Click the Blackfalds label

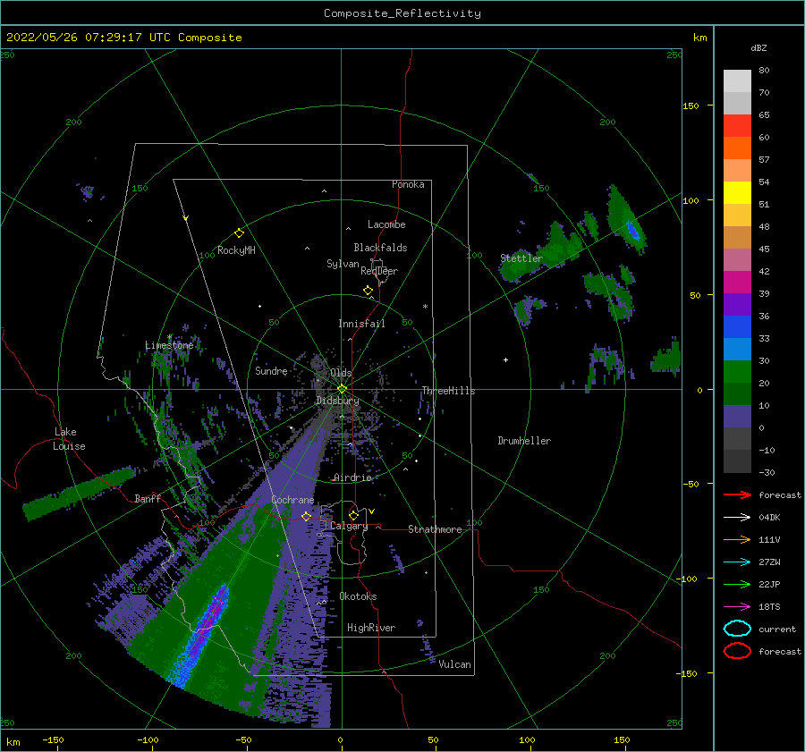click(x=380, y=248)
